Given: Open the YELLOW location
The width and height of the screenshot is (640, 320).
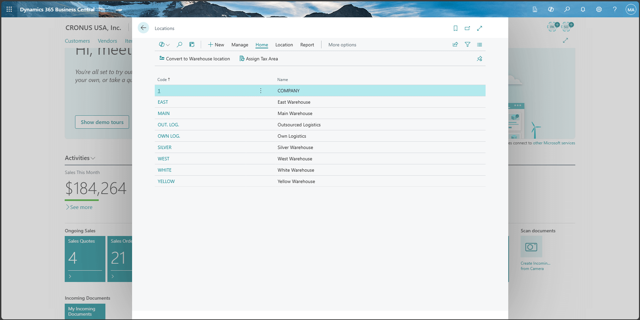Looking at the screenshot, I should pos(166,181).
